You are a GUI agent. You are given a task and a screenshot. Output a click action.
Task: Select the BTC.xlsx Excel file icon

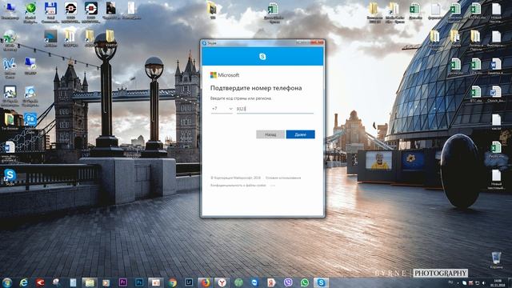476,94
